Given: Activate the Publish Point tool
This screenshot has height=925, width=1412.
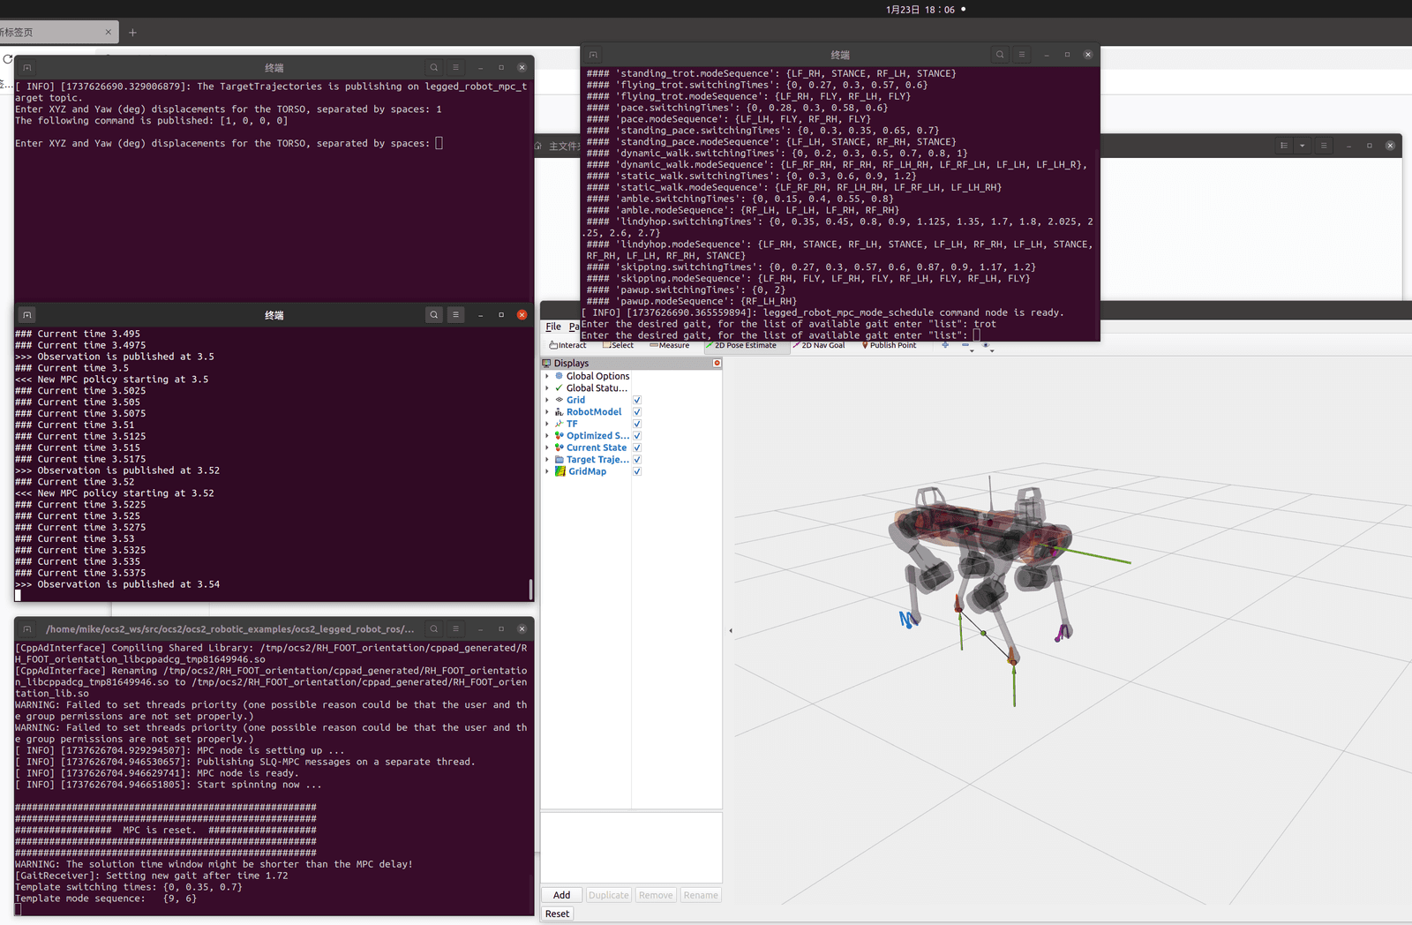Looking at the screenshot, I should click(x=890, y=345).
